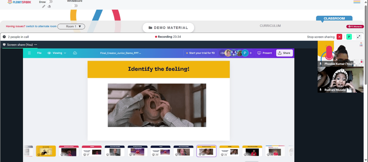
Task: Select the pencil drawing tool
Action: pos(43,7)
